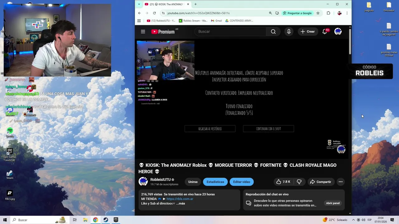Image resolution: width=399 pixels, height=224 pixels.
Task: Select si pierdo cambio de juego.txt file
Action: [x=389, y=30]
